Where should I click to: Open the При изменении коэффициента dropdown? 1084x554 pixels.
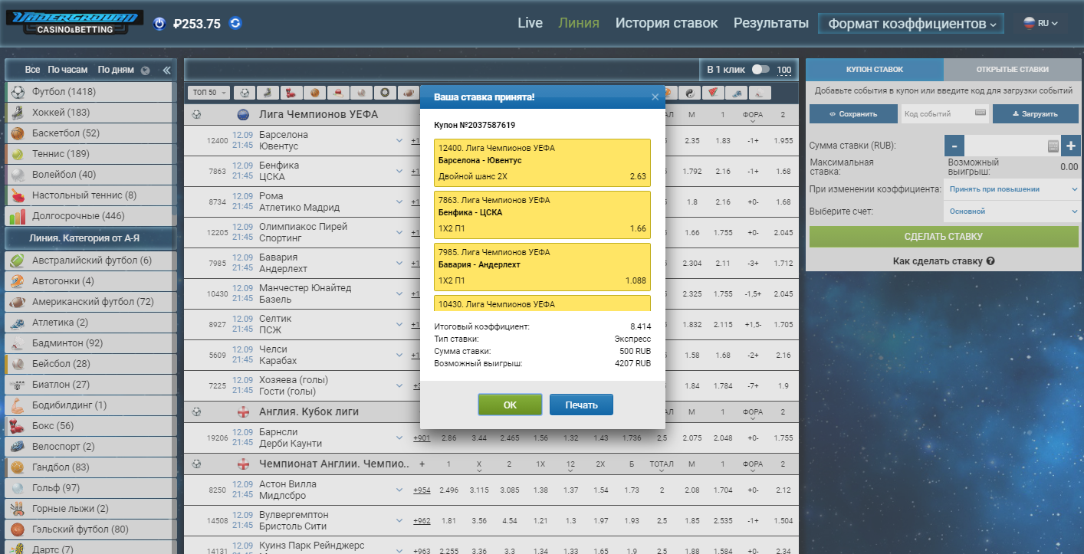click(x=1013, y=189)
